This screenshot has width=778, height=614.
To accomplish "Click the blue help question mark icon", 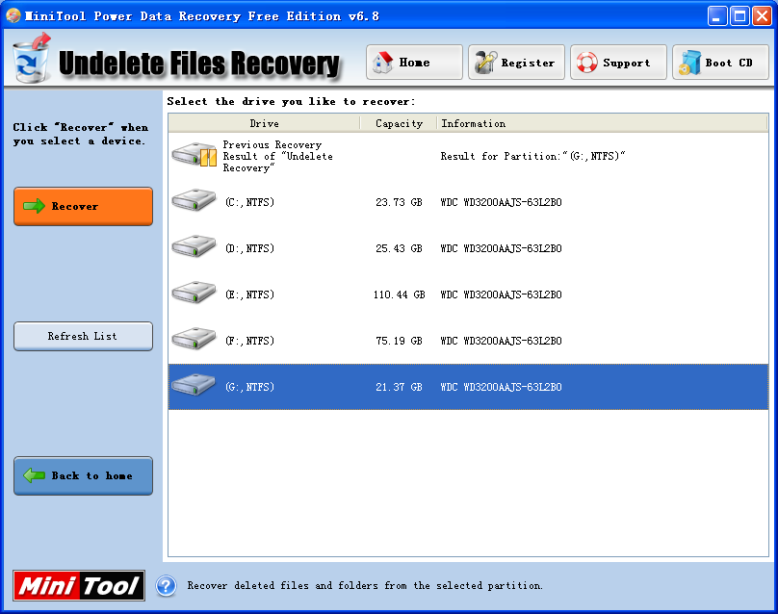I will [x=167, y=586].
